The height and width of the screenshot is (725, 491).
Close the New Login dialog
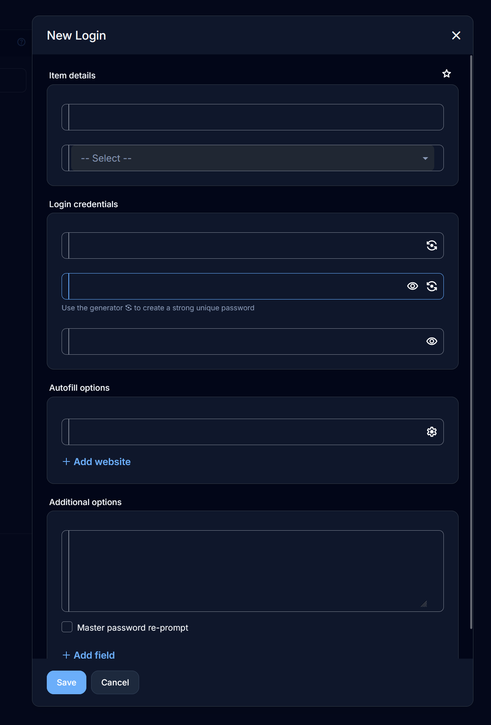click(x=456, y=36)
